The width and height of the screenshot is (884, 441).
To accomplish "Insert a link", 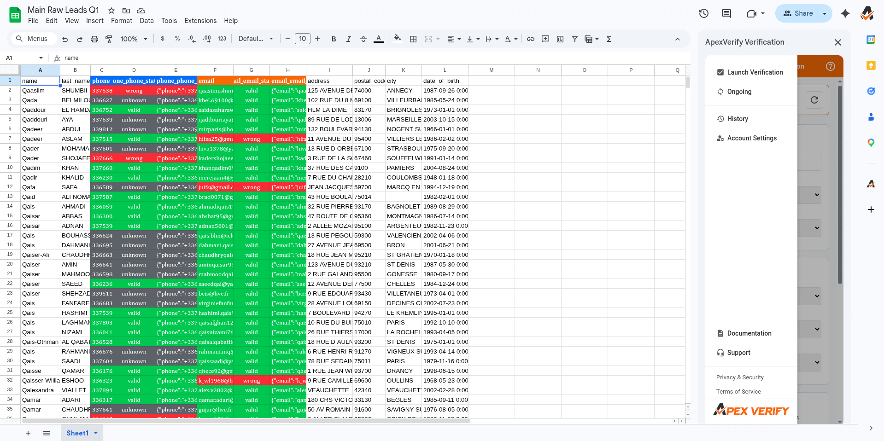I will point(530,39).
